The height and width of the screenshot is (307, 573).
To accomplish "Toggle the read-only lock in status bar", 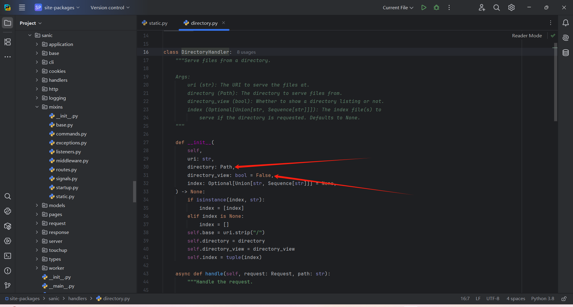I will [x=564, y=299].
